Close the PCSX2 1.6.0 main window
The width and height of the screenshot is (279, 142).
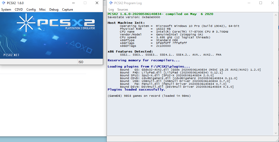point(97,3)
